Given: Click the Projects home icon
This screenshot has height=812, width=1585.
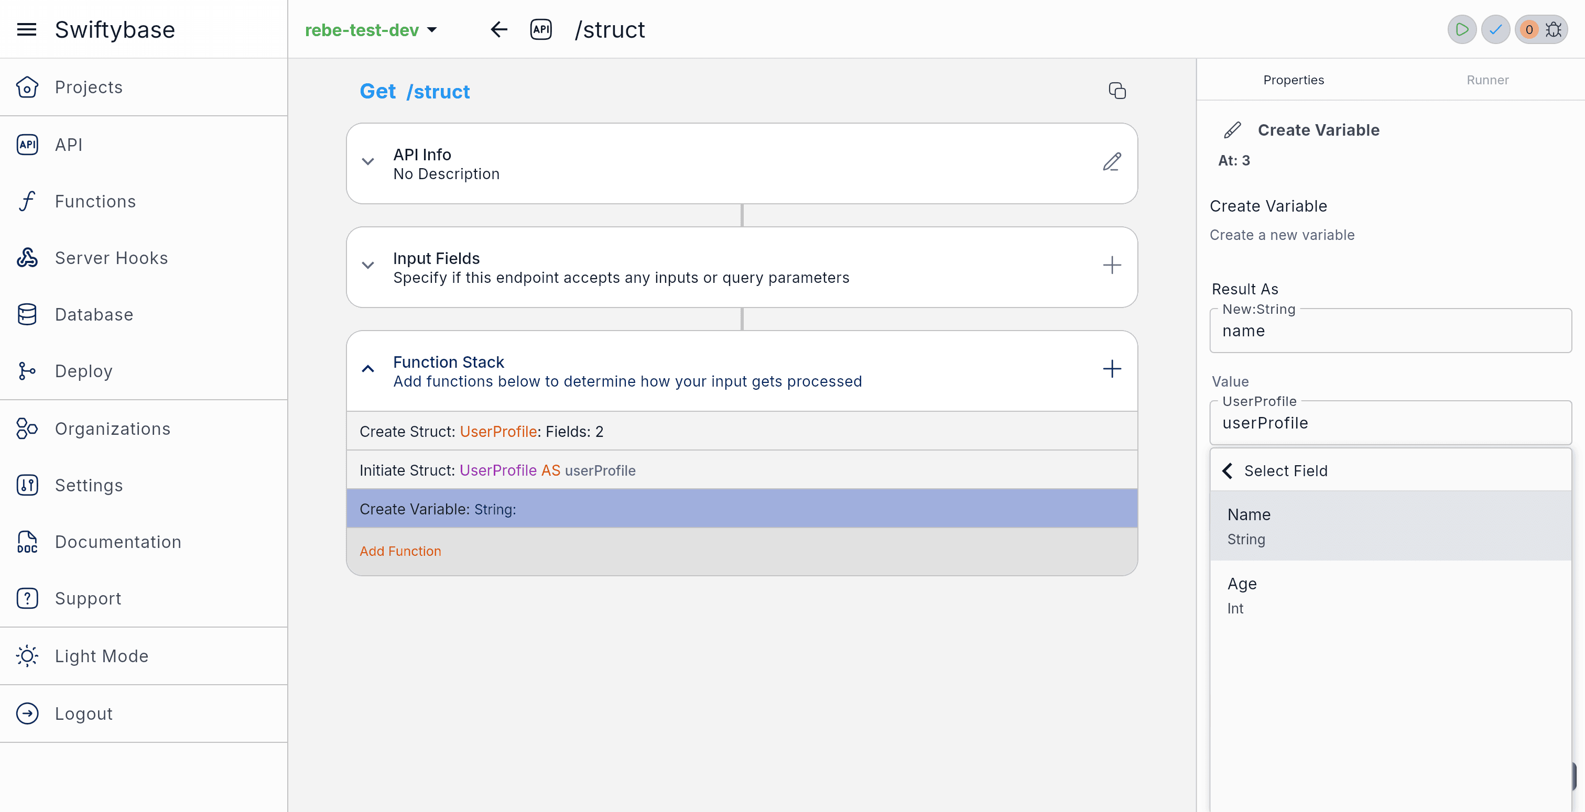Looking at the screenshot, I should pyautogui.click(x=27, y=87).
